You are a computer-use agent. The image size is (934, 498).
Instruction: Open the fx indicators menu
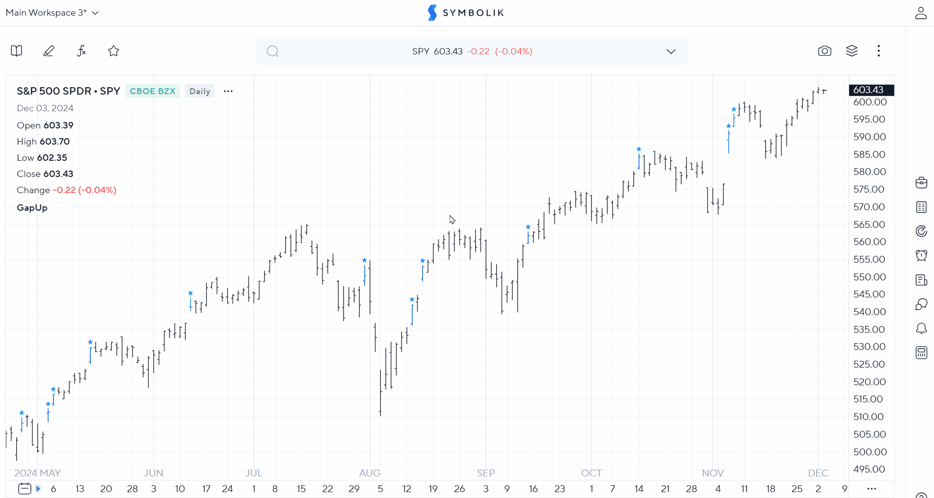[81, 51]
